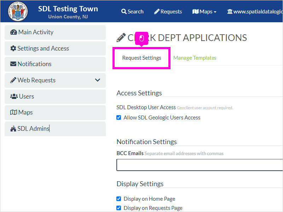The image size is (283, 212).
Task: Click the pencil icon of Web Requests
Action: (13, 80)
